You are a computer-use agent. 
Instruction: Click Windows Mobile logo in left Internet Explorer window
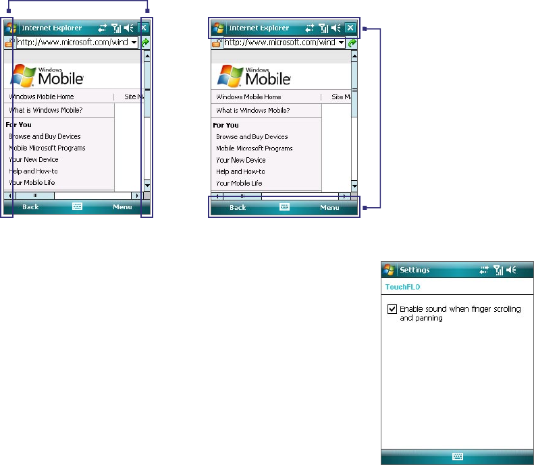47,76
